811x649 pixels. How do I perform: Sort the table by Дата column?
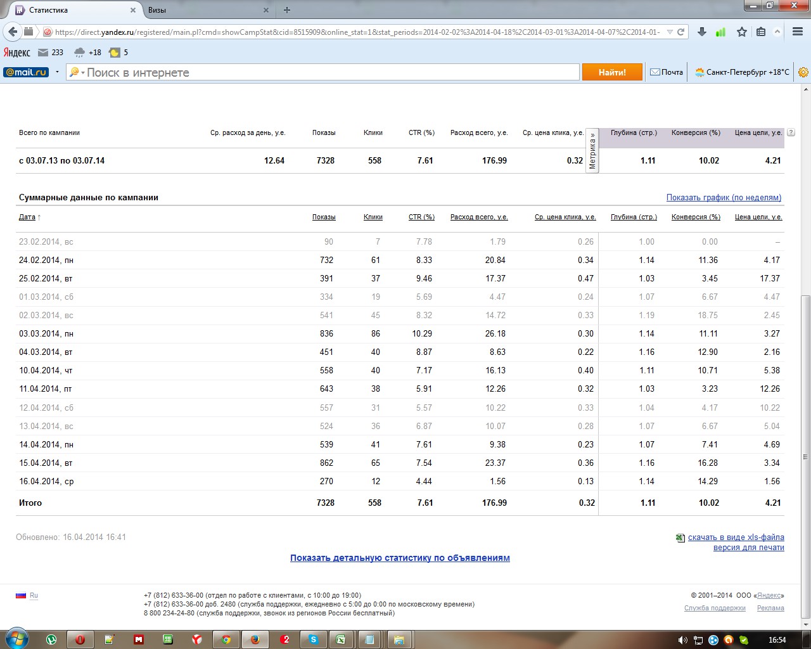pyautogui.click(x=27, y=217)
